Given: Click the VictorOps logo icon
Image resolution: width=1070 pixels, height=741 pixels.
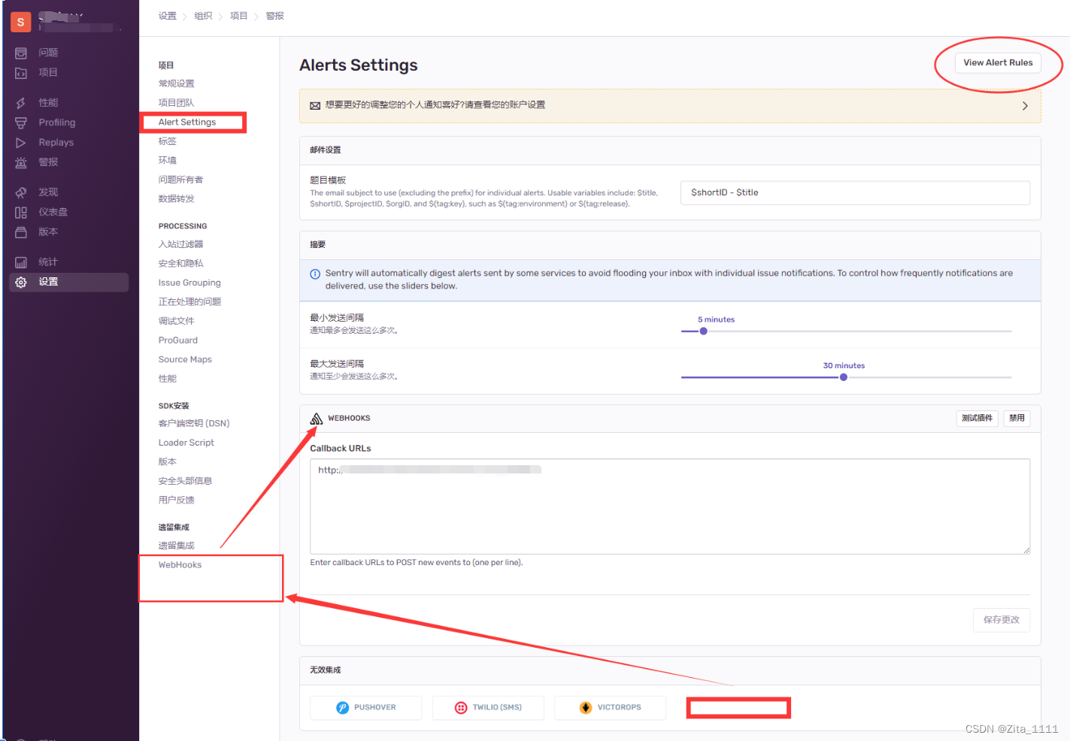Looking at the screenshot, I should 586,707.
